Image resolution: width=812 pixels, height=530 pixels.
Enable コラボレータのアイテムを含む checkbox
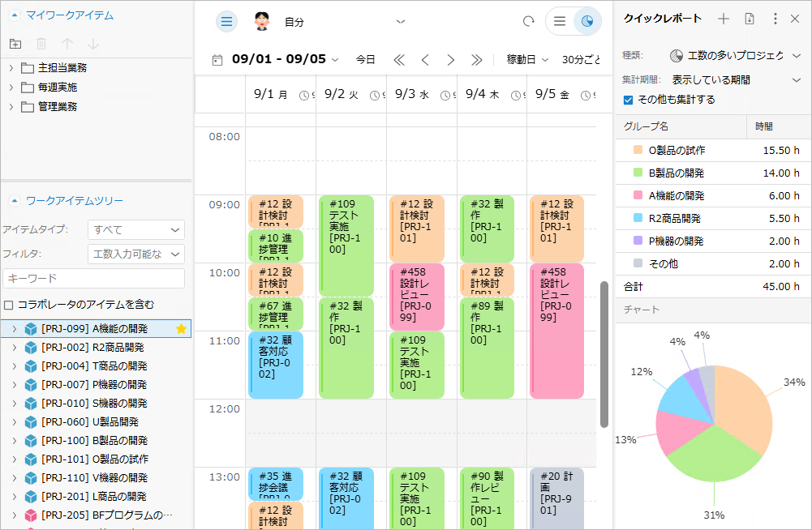pos(9,305)
